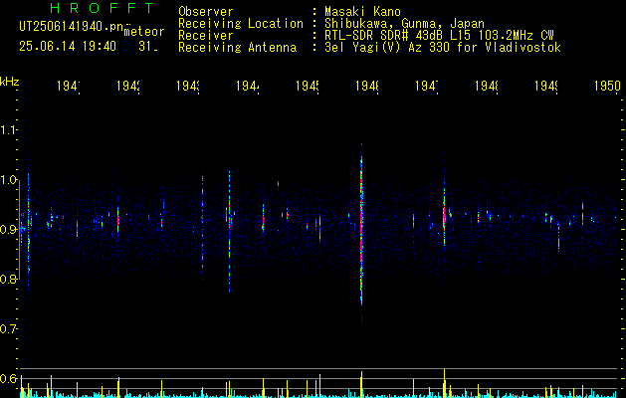This screenshot has height=398, width=626.
Task: Click the 1.1 frequency axis label
Action: pos(8,130)
